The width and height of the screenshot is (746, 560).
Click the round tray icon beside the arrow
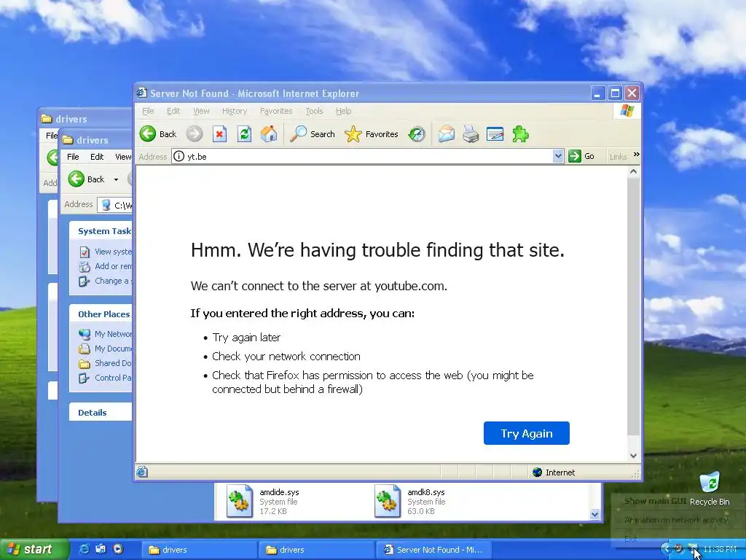point(679,548)
